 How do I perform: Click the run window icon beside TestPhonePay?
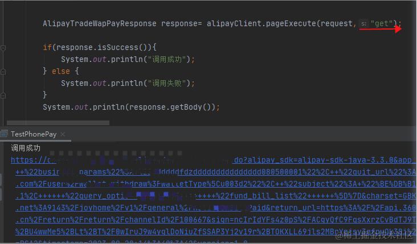pos(4,134)
